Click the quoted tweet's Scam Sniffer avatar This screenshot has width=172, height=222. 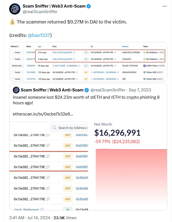point(16,90)
